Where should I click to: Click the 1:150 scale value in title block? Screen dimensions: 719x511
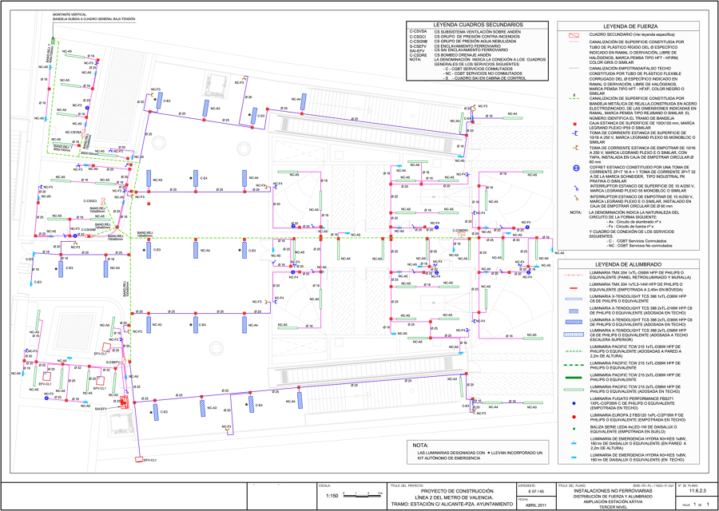pos(333,496)
